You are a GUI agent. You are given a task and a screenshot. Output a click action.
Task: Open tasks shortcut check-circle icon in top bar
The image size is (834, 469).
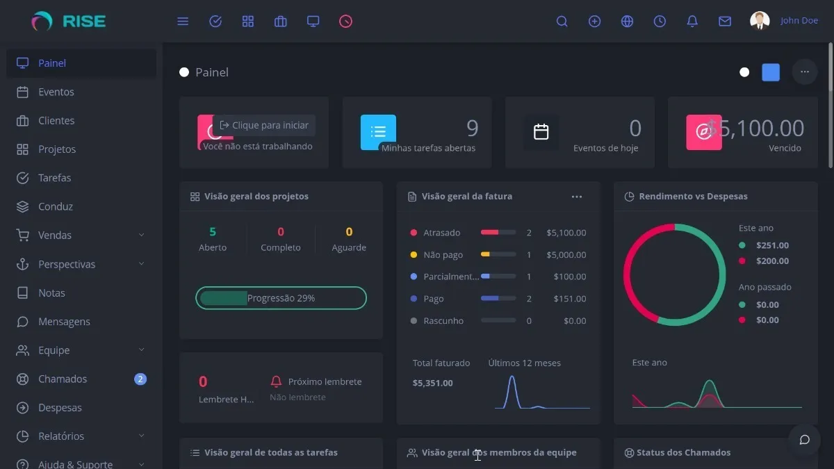(215, 22)
